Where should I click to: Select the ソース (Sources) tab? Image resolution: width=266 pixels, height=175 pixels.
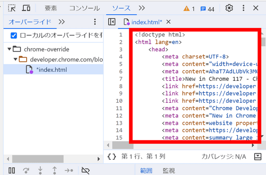[121, 8]
